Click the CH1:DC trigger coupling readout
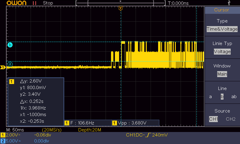 click(135, 135)
